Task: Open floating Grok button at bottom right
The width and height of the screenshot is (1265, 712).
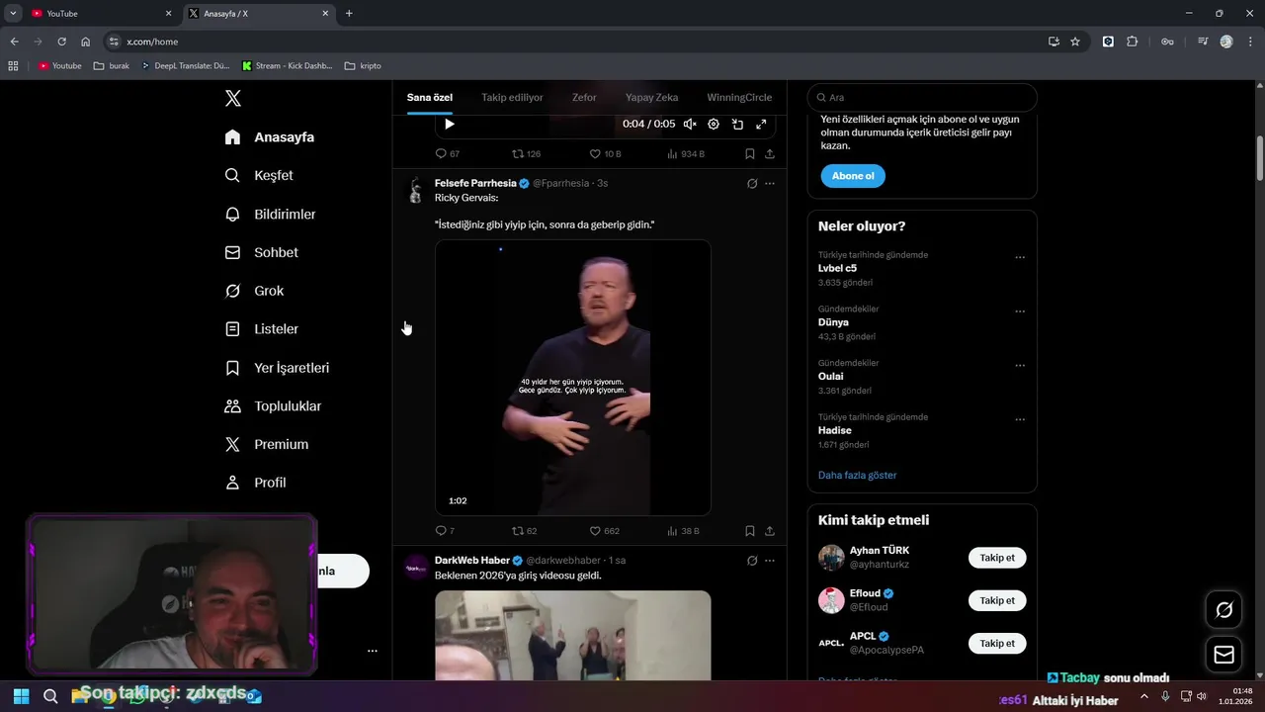Action: pos(1223,610)
